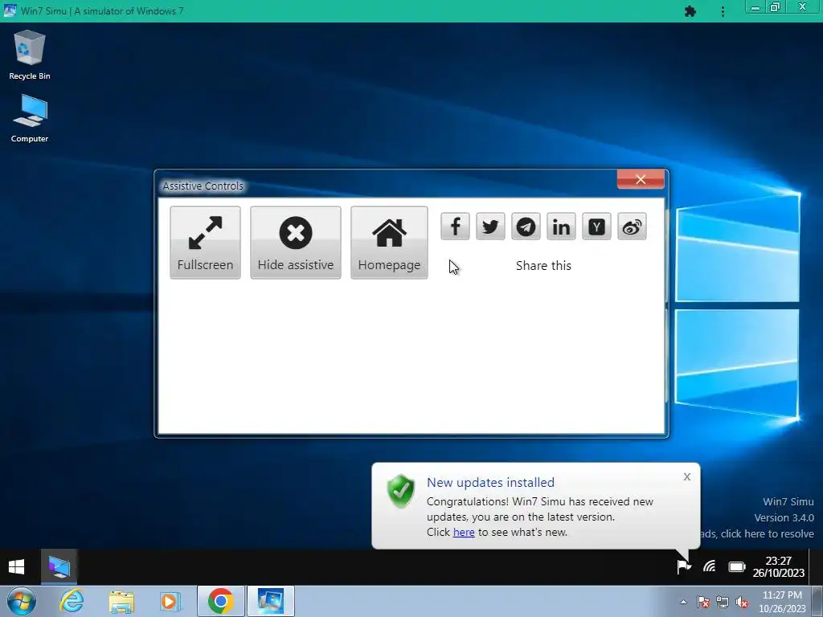
Task: Click the battery icon in dark taskbar
Action: coord(737,566)
